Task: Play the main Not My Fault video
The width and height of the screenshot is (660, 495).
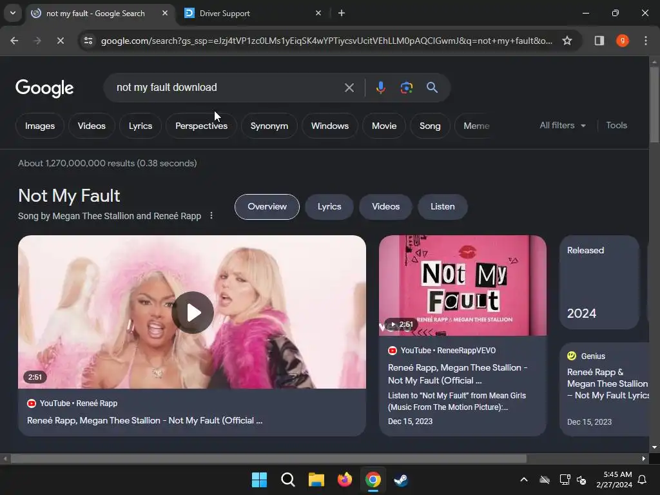Action: pyautogui.click(x=192, y=313)
